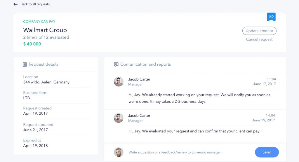This screenshot has height=162, width=299.
Task: Click the Comunication and reports heading
Action: pos(145,65)
